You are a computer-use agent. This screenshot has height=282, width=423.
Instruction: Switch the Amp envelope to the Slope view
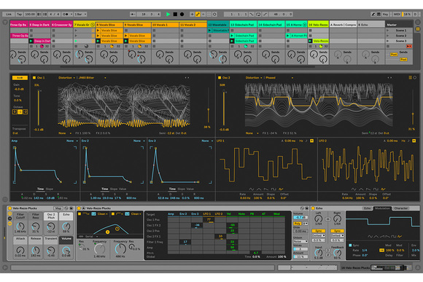(50, 189)
